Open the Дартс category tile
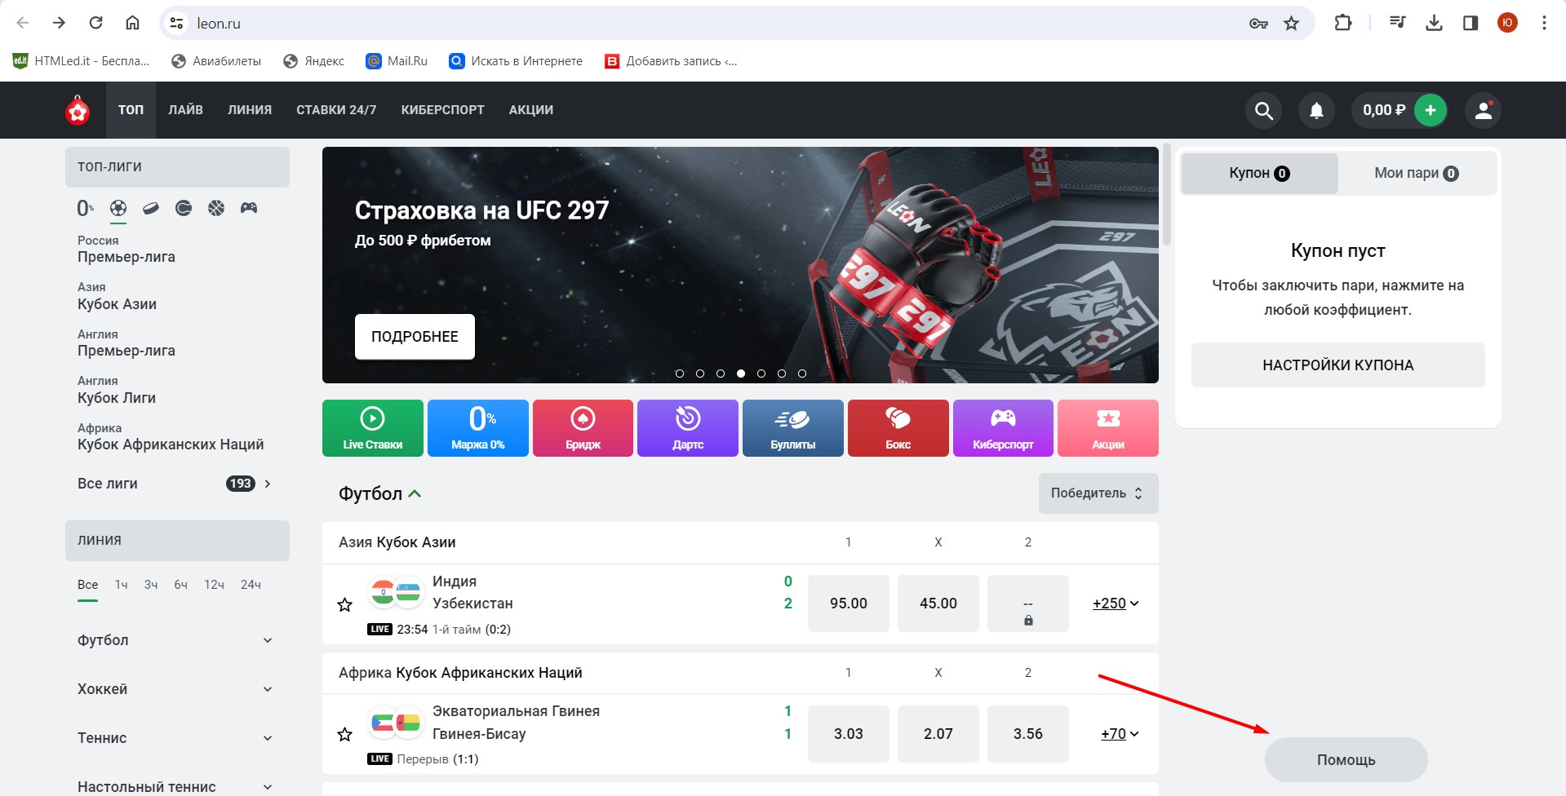This screenshot has height=796, width=1566. click(x=687, y=428)
